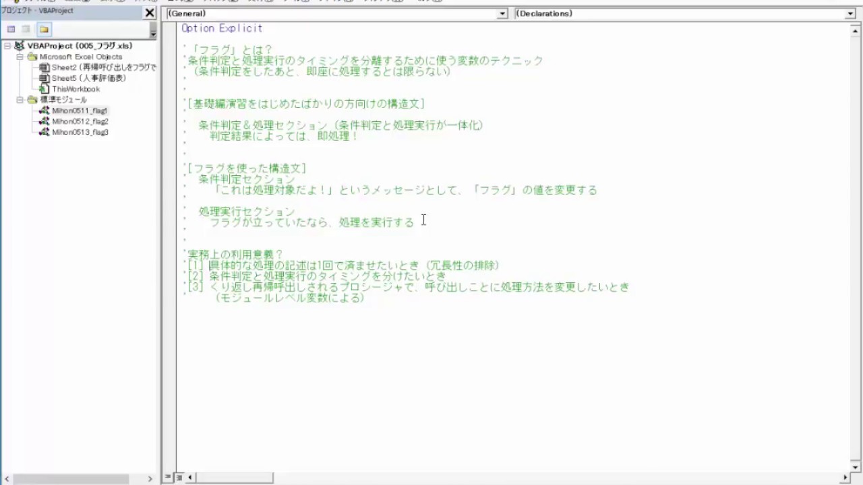The width and height of the screenshot is (863, 485).
Task: Click code editor vertical scrollbar up arrow
Action: tap(856, 29)
